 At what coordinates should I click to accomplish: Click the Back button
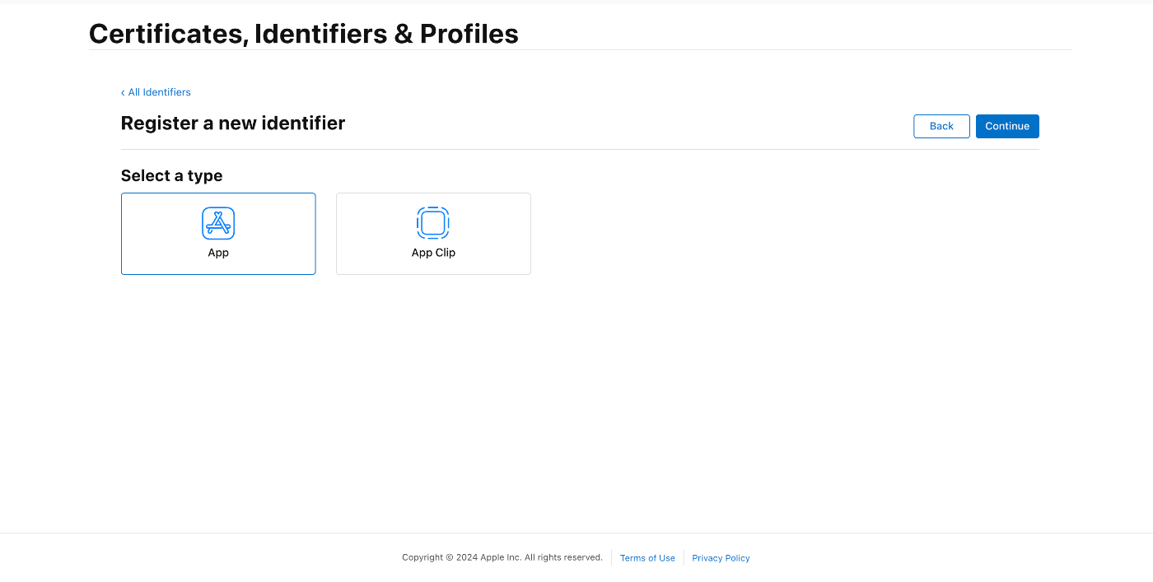[941, 126]
